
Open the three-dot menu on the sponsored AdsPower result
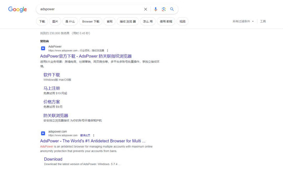[107, 50]
